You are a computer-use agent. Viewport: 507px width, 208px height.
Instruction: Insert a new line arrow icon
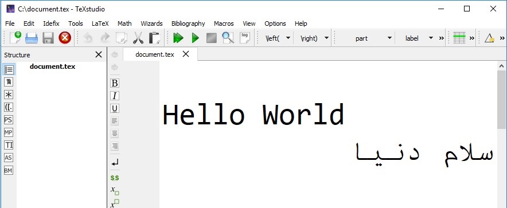[x=115, y=163]
